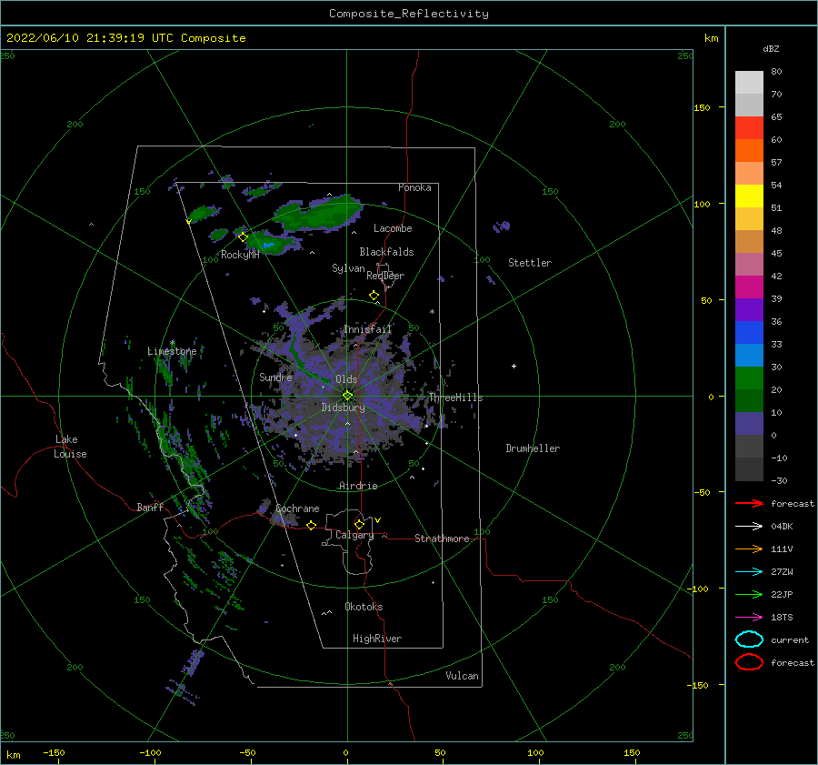Click the yellow diamond marker below RedDeer

click(x=374, y=296)
